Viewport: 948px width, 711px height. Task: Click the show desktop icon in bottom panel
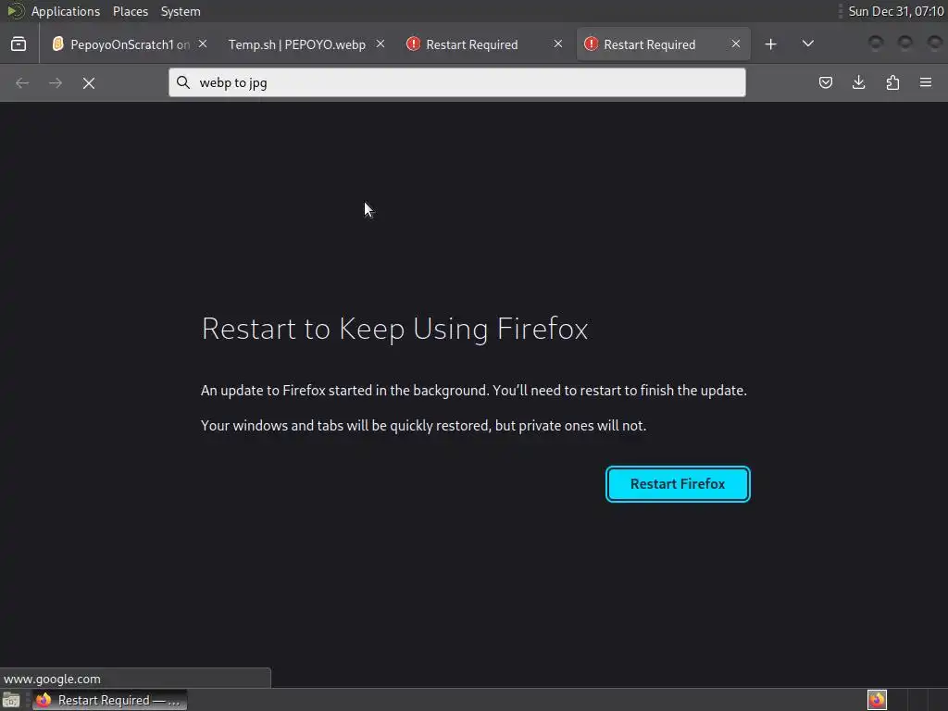[x=11, y=700]
